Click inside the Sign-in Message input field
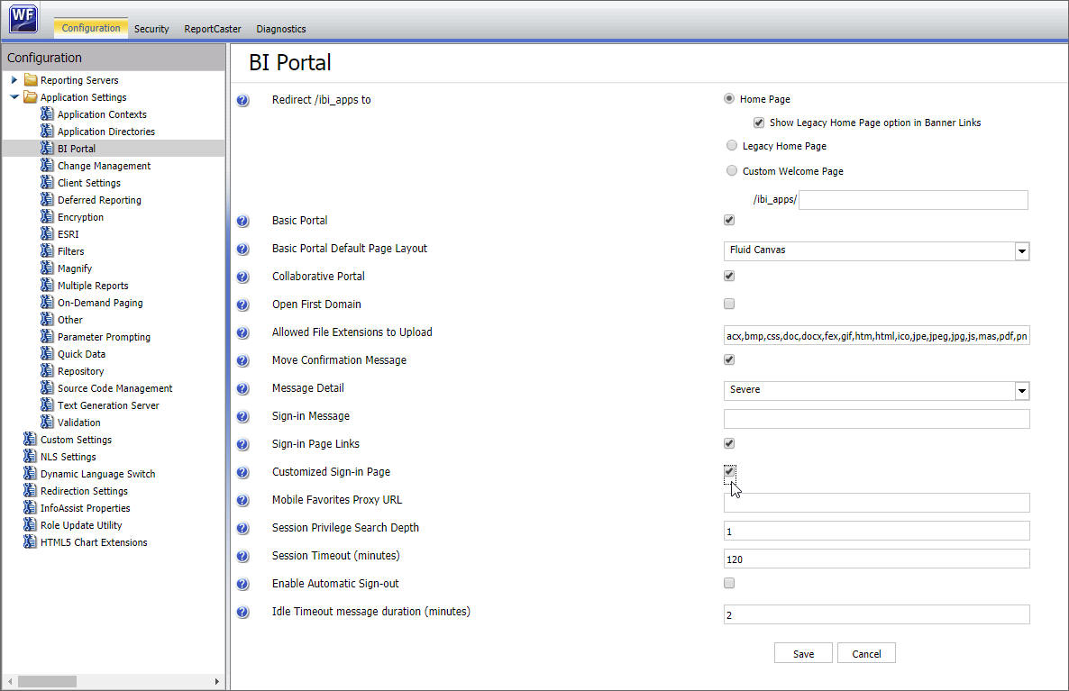Image resolution: width=1069 pixels, height=691 pixels. [x=874, y=418]
